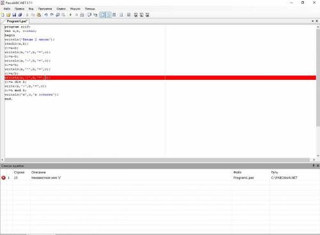
Task: Open the Сервис menu
Action: coord(61,9)
